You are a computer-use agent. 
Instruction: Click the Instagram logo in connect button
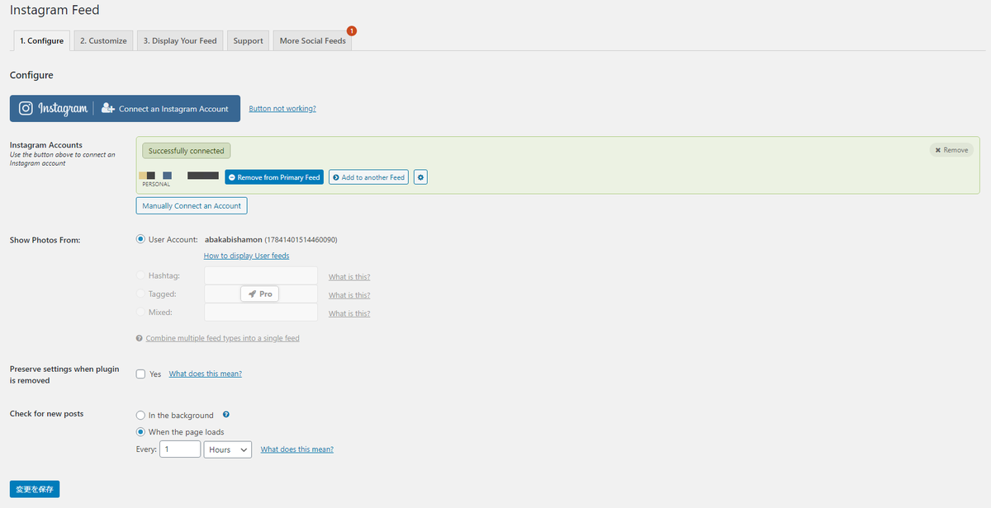(x=26, y=109)
